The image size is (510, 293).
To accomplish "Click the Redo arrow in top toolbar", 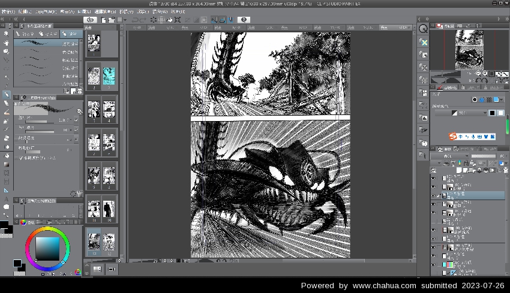I will click(143, 20).
